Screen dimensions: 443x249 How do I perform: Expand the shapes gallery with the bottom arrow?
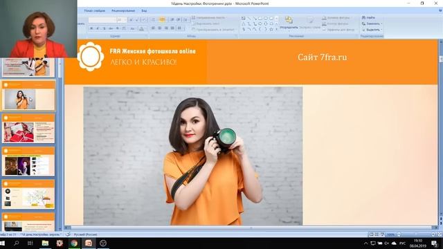tap(277, 29)
